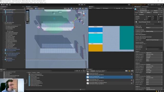
Task: Toggle the Console Error Pause button
Action: [x=98, y=71]
